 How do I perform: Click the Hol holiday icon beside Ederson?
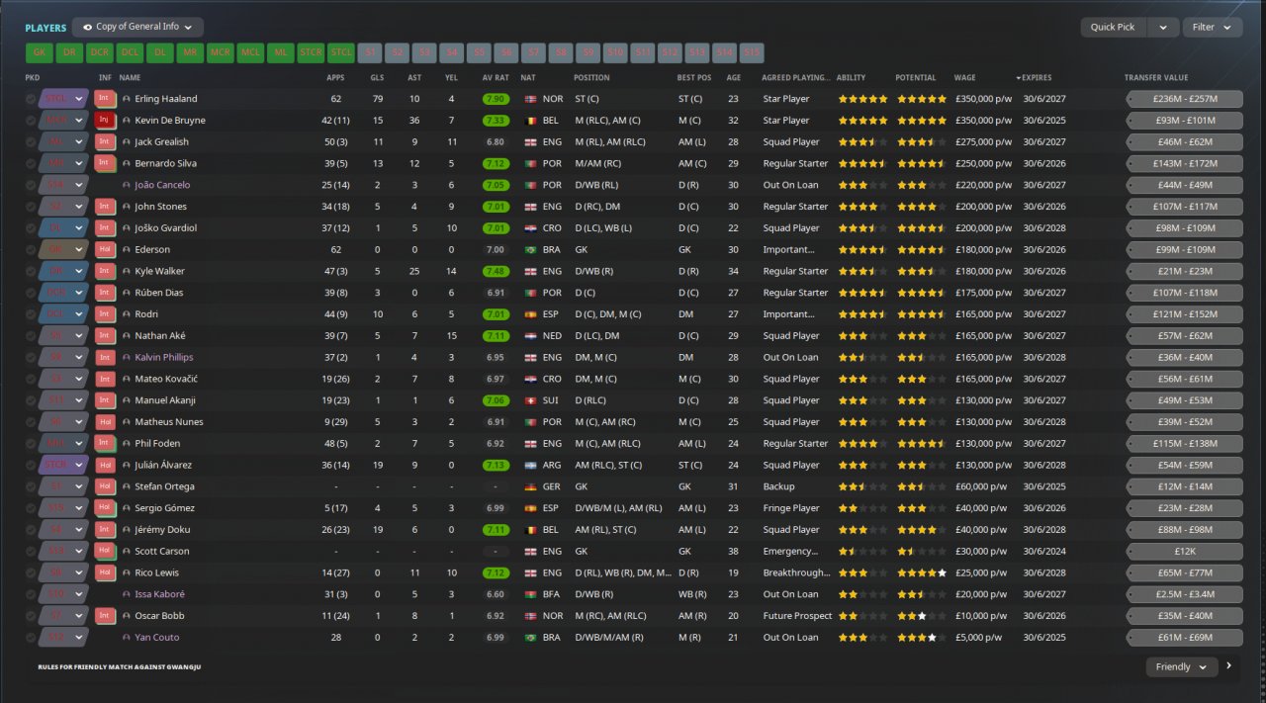pyautogui.click(x=105, y=250)
